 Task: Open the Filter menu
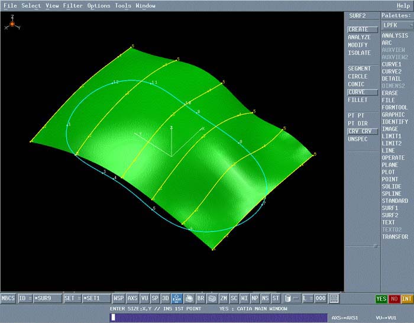(x=73, y=5)
